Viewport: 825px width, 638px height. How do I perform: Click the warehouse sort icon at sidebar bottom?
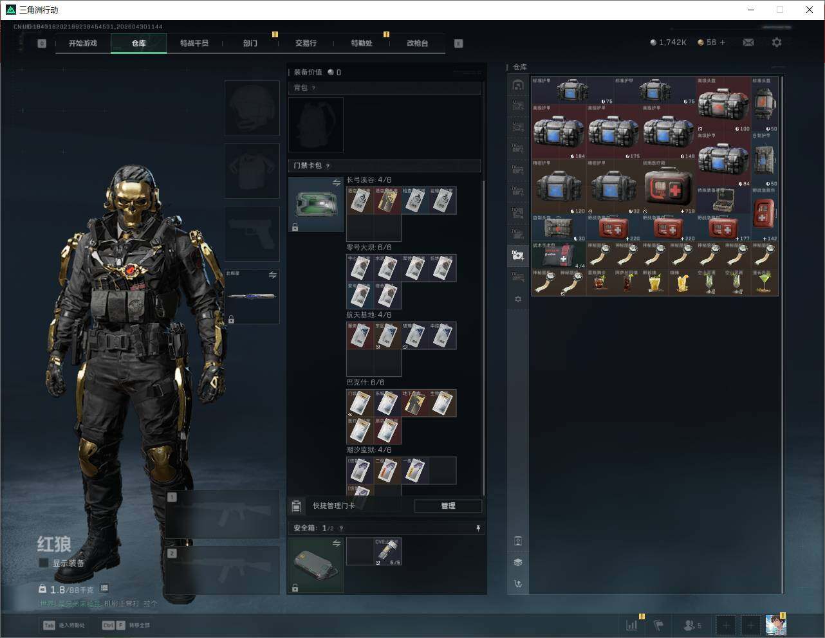518,584
